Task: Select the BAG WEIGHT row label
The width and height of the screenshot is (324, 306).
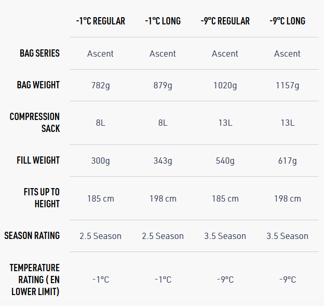Action: (x=38, y=85)
